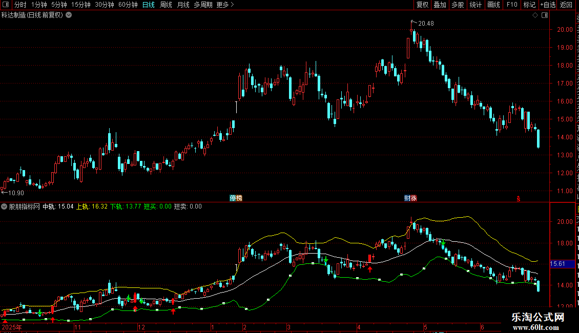Click the 短买: 0.00 value
Viewport: 579px width, 333px height.
[x=158, y=207]
